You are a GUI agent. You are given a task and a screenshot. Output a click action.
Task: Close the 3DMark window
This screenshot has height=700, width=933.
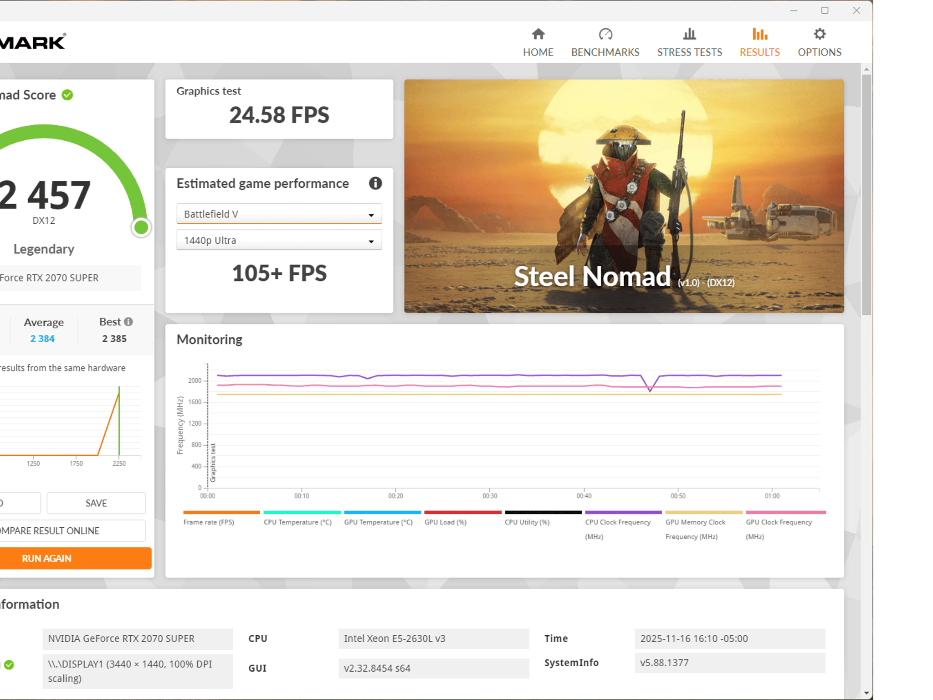856,10
